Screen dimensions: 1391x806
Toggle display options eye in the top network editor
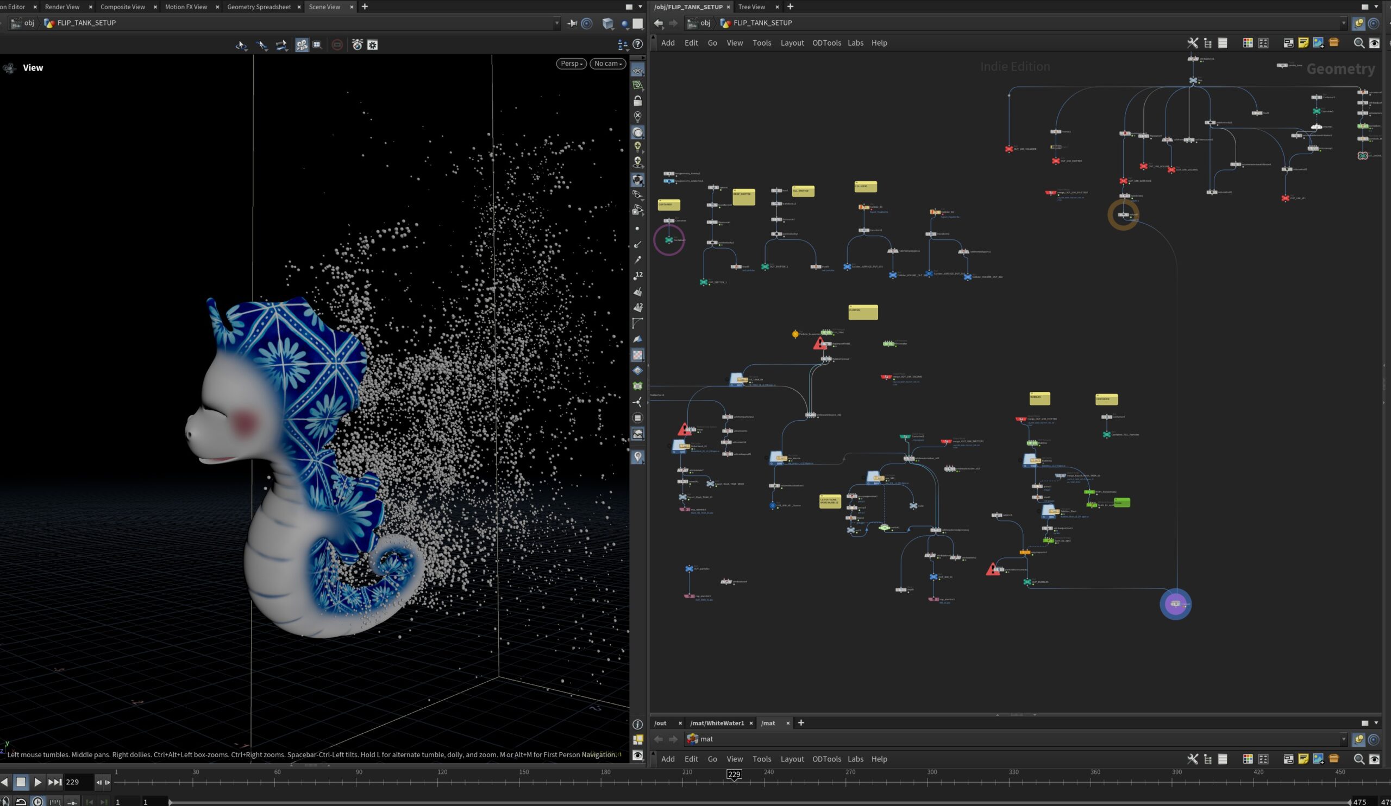(1374, 43)
